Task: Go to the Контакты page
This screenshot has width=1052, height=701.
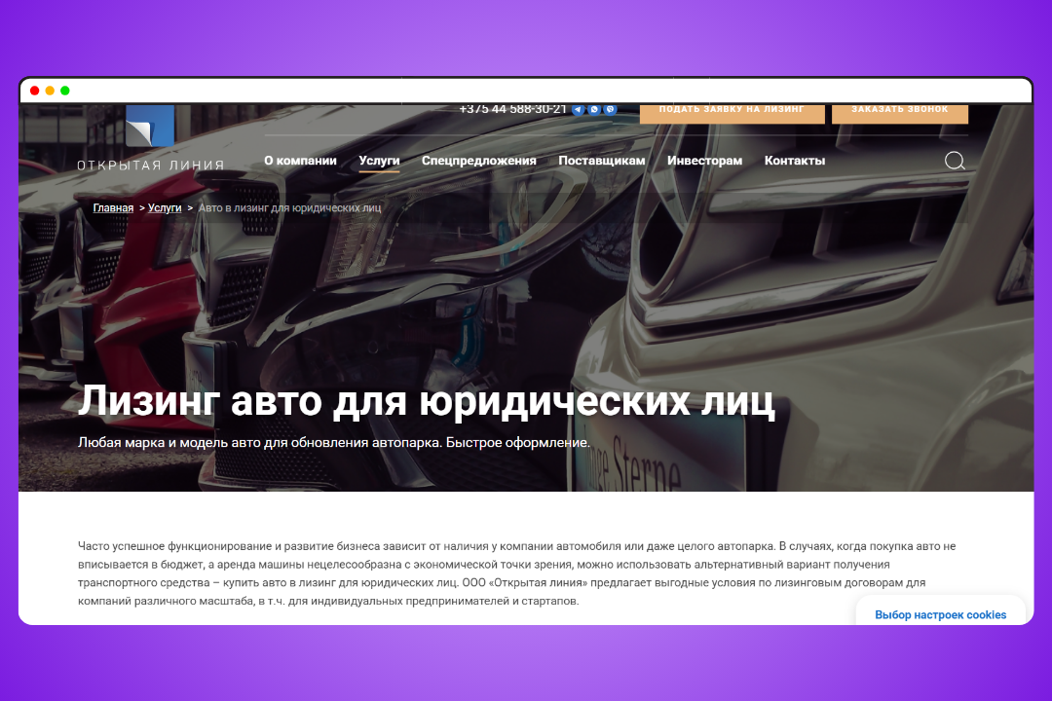Action: [795, 161]
